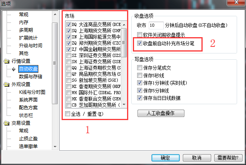Viewport: 246px width, 165px height.
Task: Open 配色方案 settings page
Action: [x=28, y=108]
